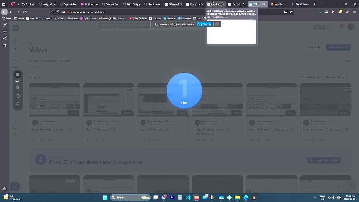Screen dimensions: 359x202
Task: Open the Firefox application menu
Action: [x=355, y=12]
